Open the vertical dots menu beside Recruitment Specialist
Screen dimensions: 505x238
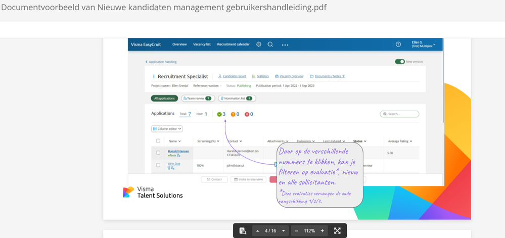tap(153, 77)
